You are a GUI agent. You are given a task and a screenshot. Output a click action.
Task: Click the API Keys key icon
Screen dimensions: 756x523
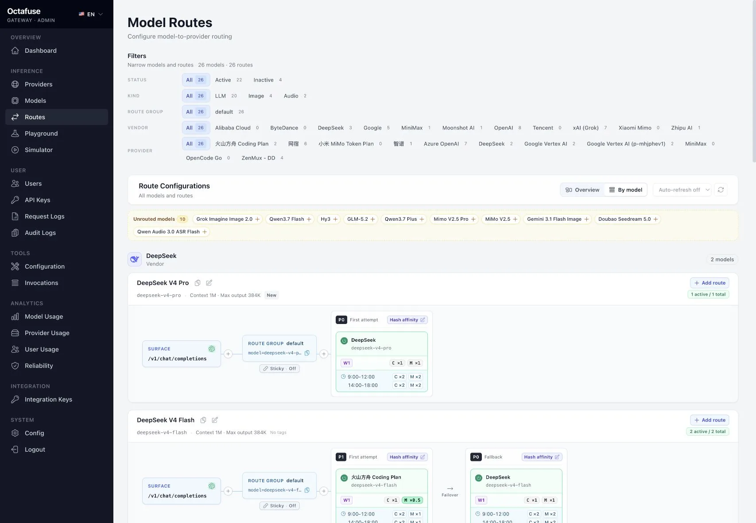(x=15, y=200)
